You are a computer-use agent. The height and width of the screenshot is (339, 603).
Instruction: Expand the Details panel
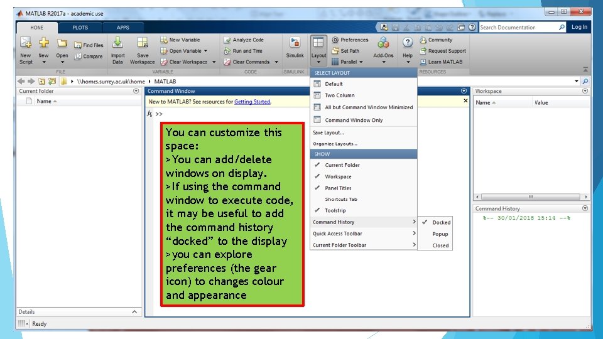pyautogui.click(x=134, y=312)
